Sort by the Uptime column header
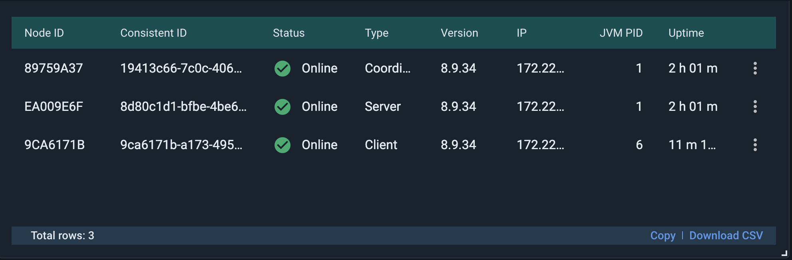This screenshot has width=792, height=260. 686,33
